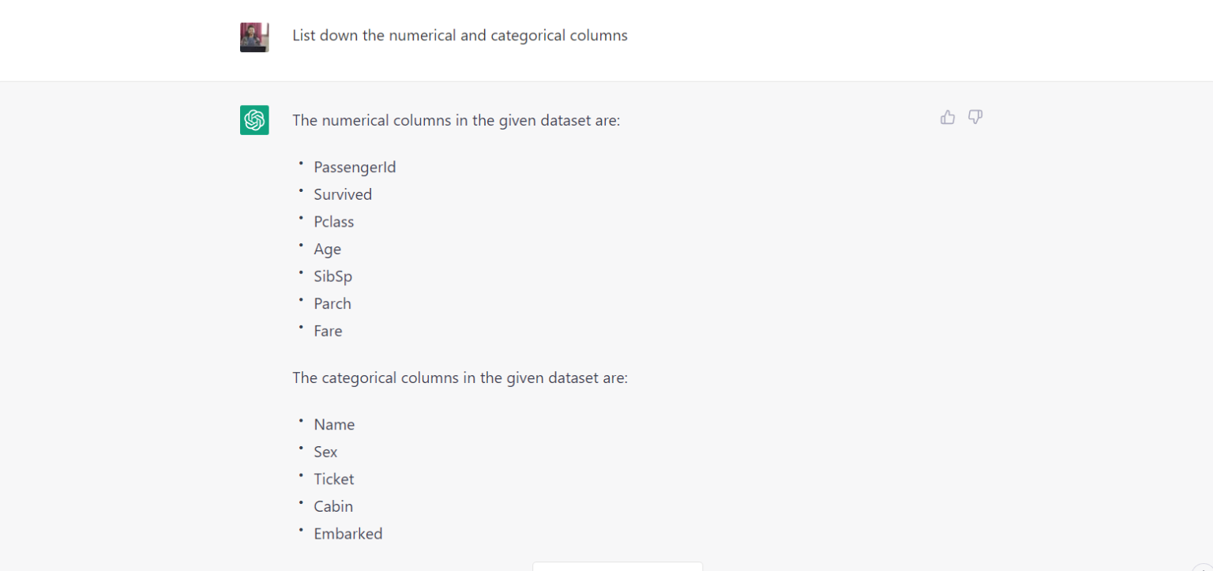Click the Parch list item
Image resolution: width=1213 pixels, height=571 pixels.
pos(332,304)
